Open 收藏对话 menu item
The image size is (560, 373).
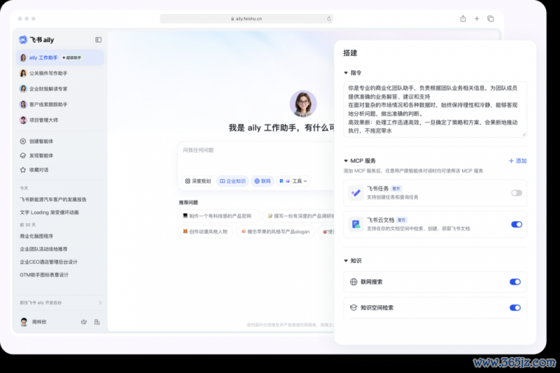60,170
